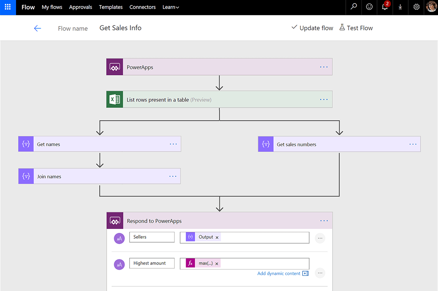Image resolution: width=438 pixels, height=291 pixels.
Task: Remove the Output token with its x
Action: (217, 237)
